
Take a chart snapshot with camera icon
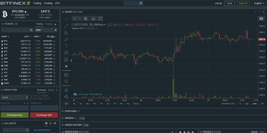(261, 19)
